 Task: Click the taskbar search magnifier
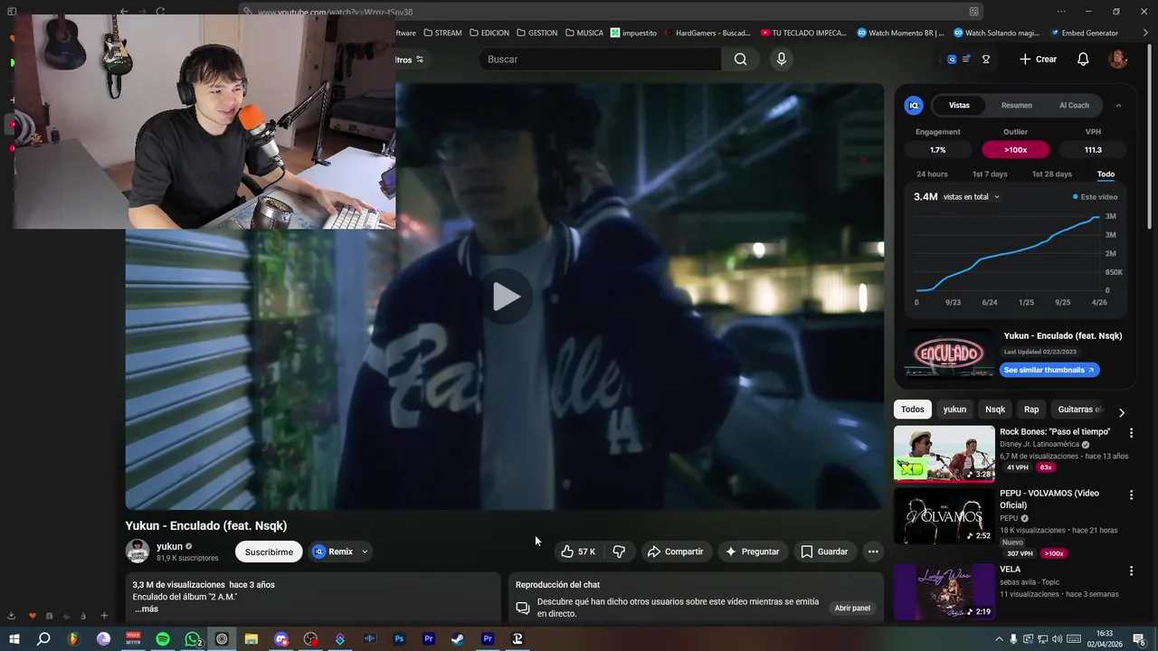pyautogui.click(x=43, y=639)
